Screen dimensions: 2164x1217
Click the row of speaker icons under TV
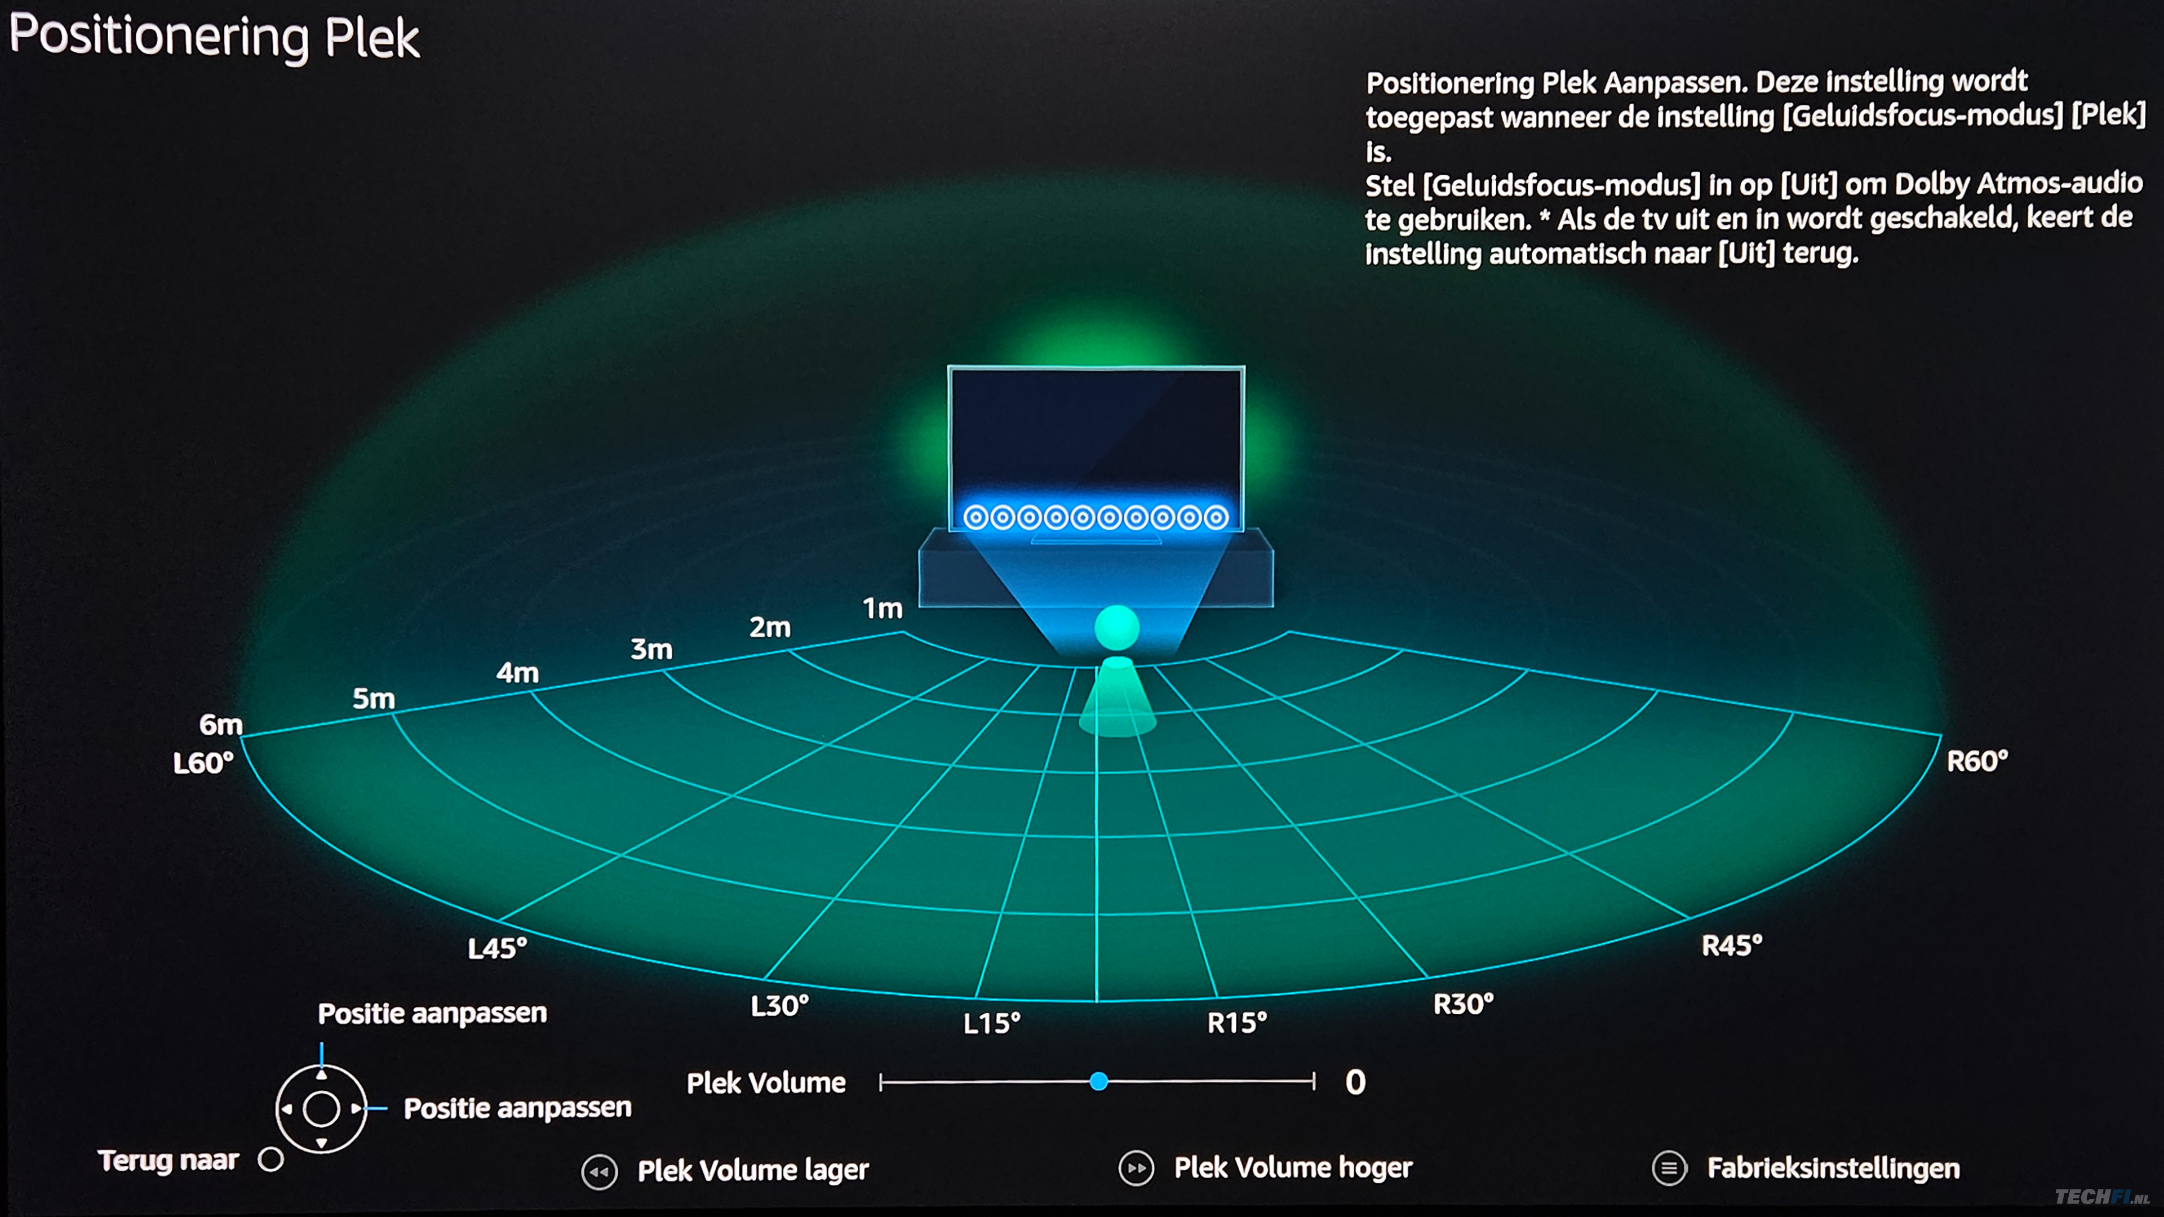coord(1096,517)
